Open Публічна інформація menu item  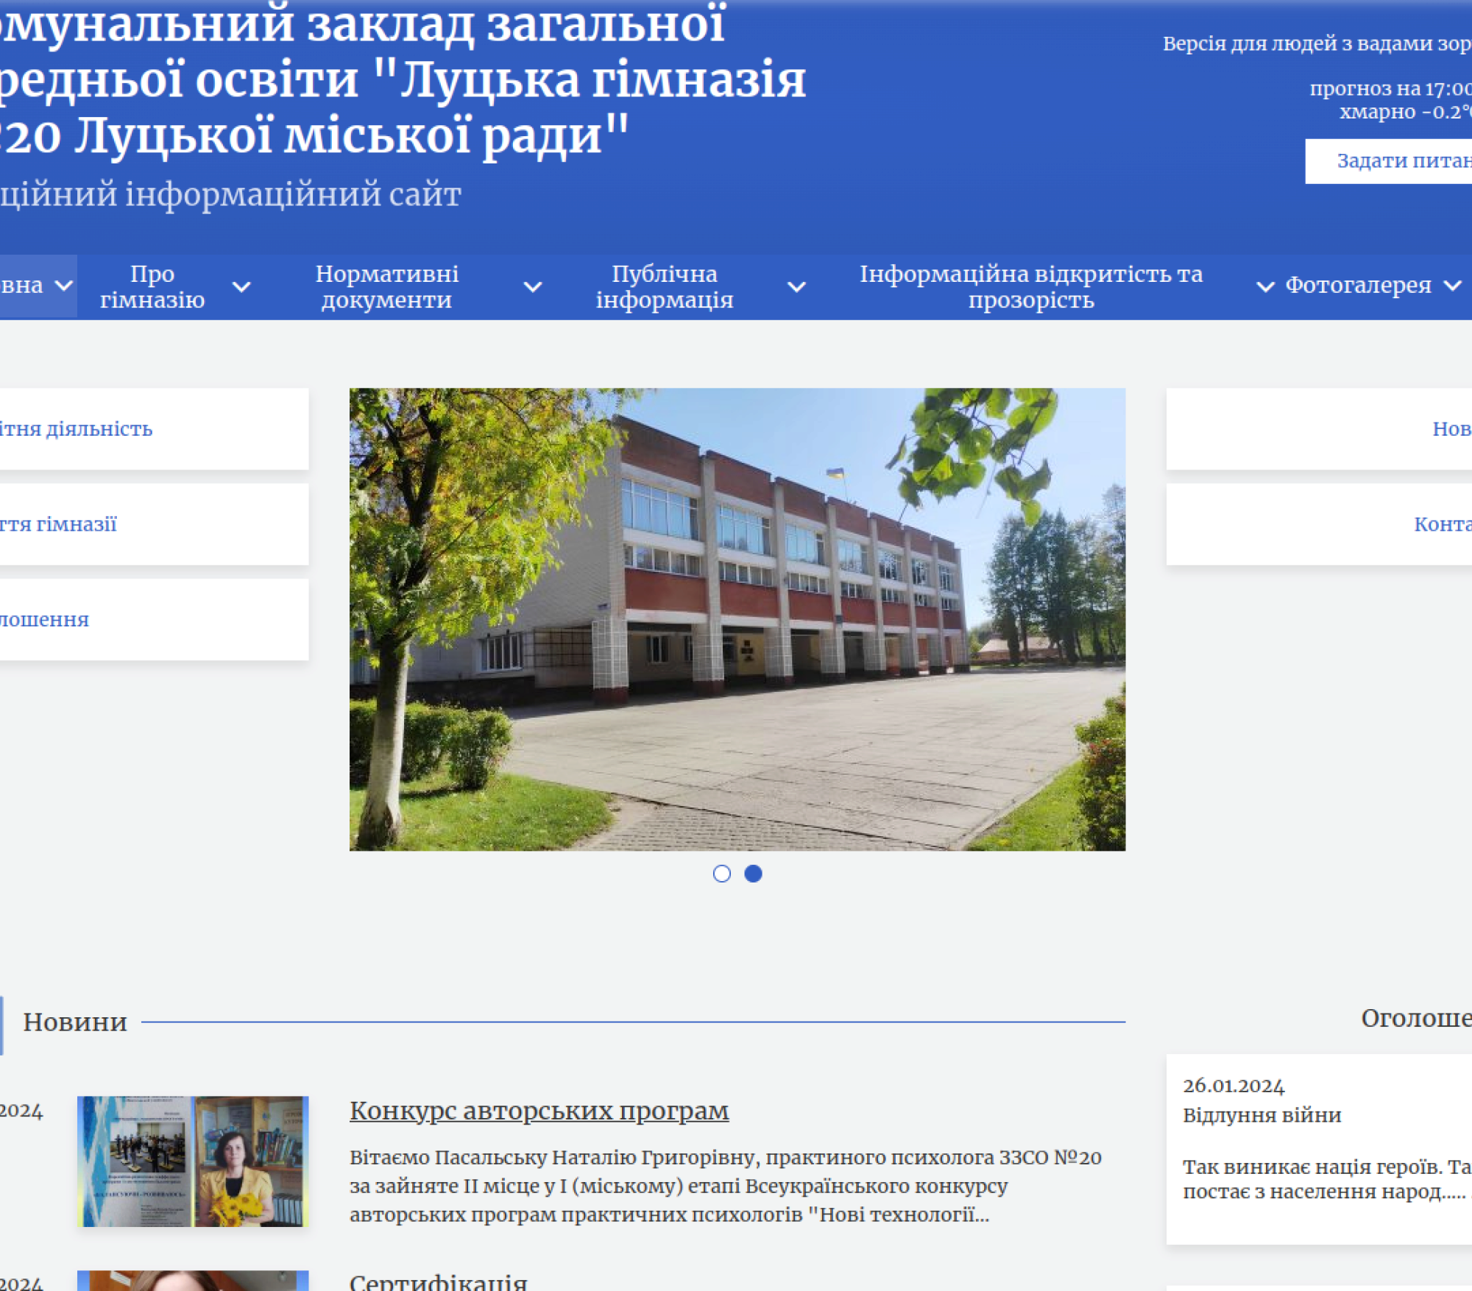coord(665,287)
